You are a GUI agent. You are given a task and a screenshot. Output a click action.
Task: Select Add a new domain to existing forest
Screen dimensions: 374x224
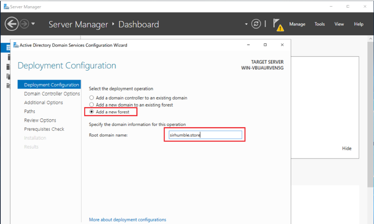(x=92, y=105)
